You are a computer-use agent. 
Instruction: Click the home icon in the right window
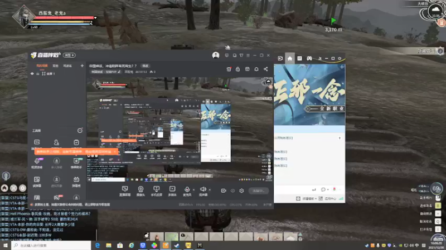click(x=290, y=58)
